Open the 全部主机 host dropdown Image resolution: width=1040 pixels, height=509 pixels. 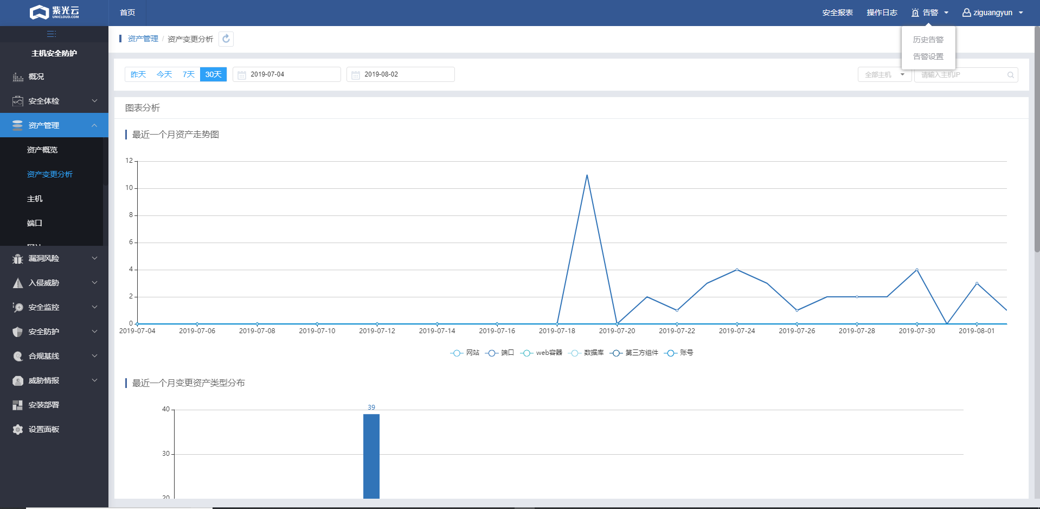click(x=884, y=75)
